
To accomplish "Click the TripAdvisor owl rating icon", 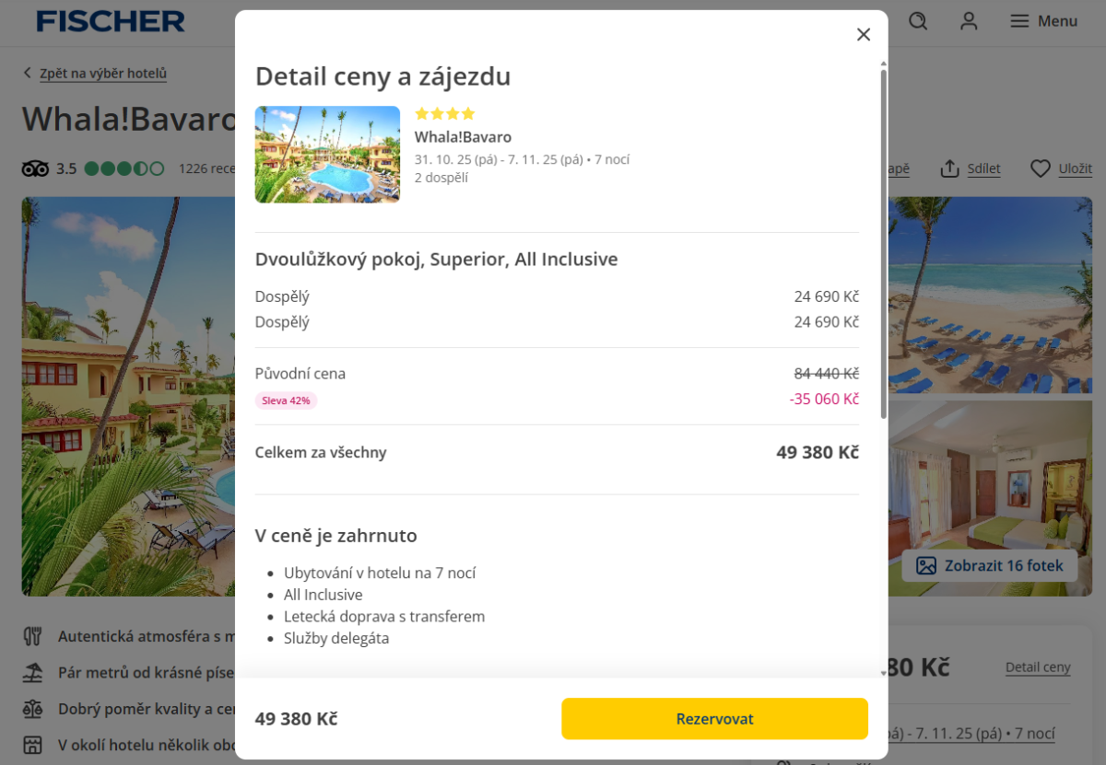I will pyautogui.click(x=35, y=168).
